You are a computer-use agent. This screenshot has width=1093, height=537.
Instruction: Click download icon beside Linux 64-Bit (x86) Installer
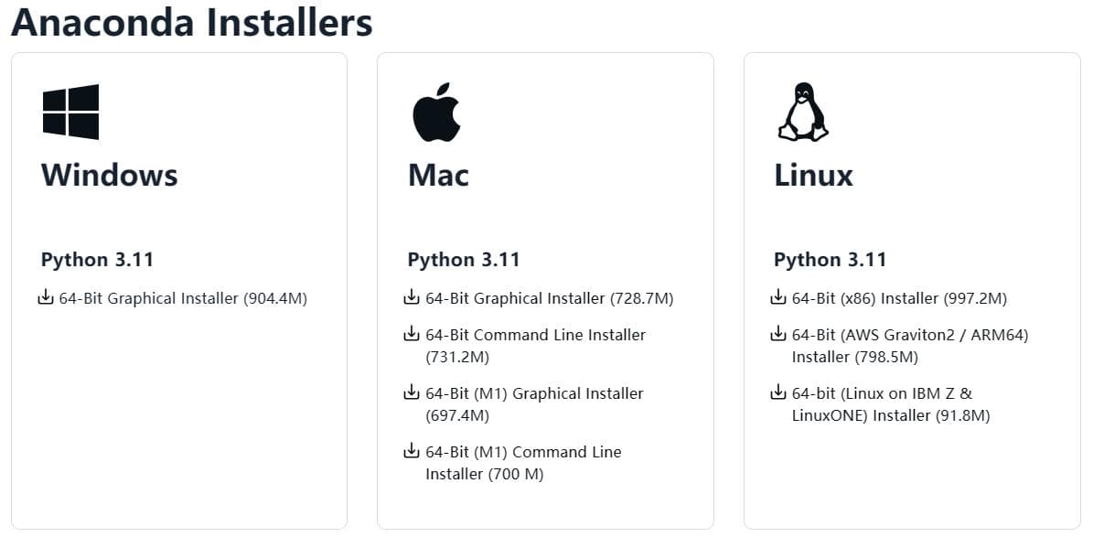click(x=778, y=298)
